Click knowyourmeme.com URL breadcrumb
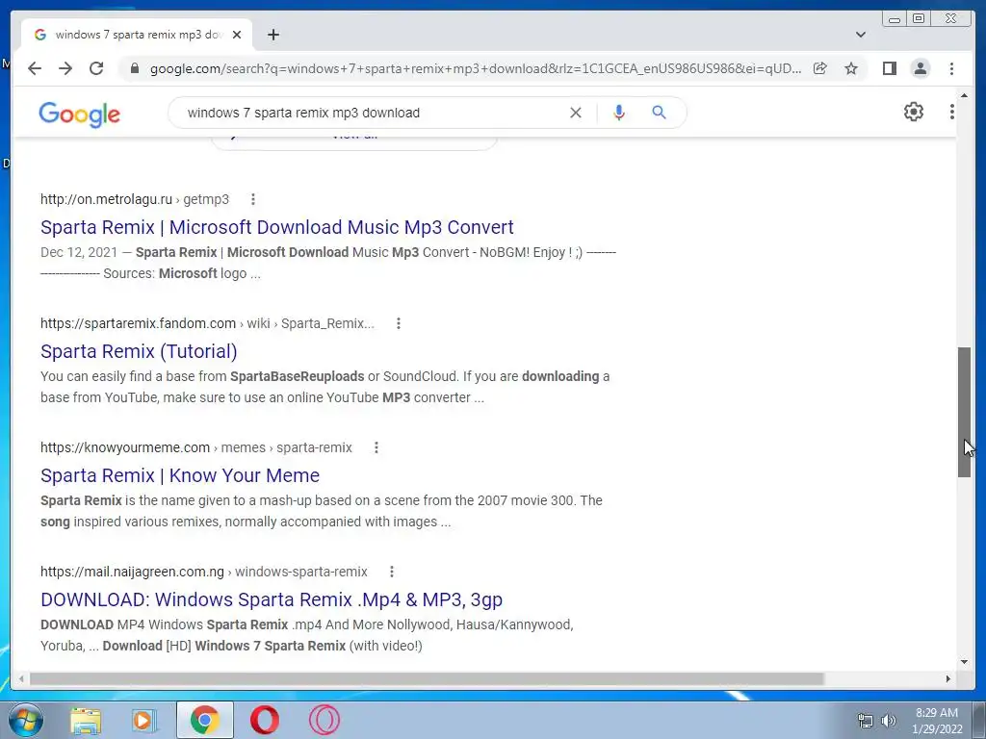The image size is (986, 739). [196, 447]
